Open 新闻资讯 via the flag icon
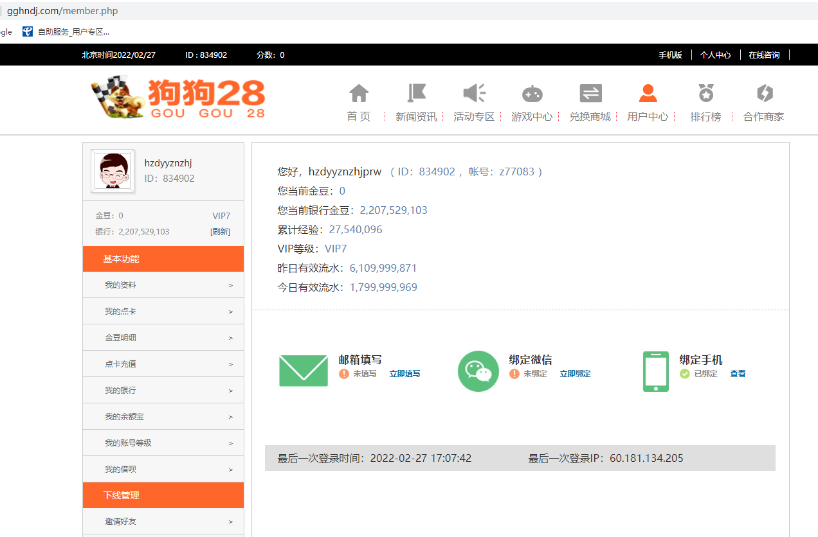 click(x=416, y=94)
